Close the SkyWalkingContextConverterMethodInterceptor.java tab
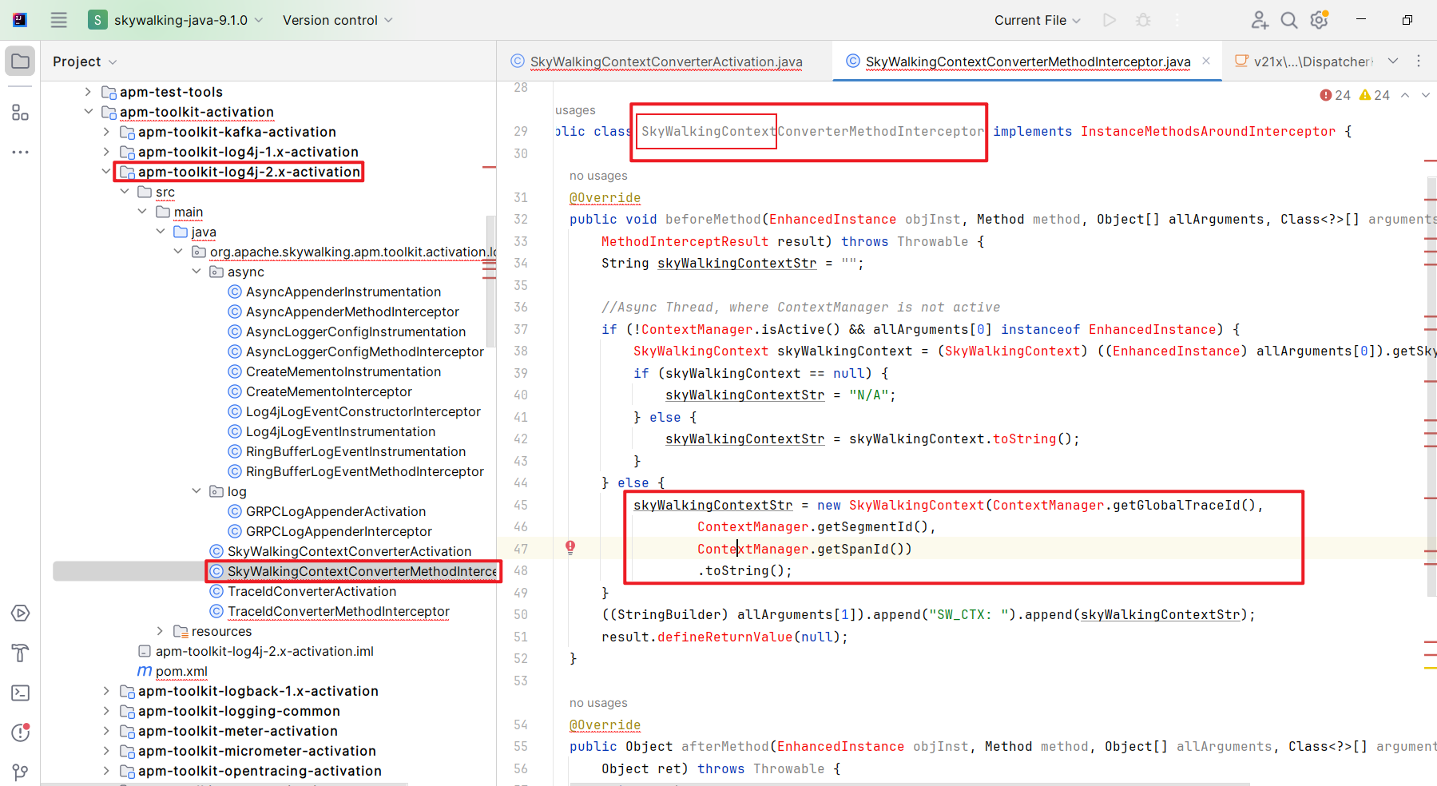 click(x=1206, y=61)
